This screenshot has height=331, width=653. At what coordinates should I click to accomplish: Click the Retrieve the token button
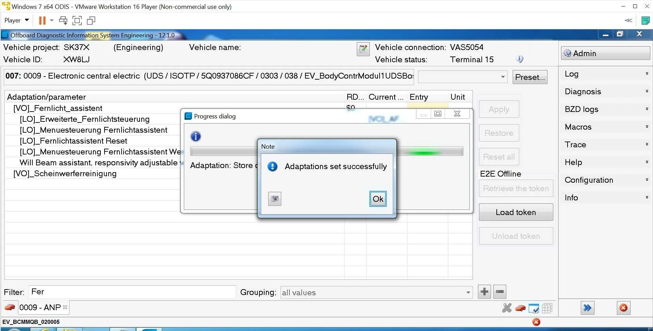coord(516,188)
